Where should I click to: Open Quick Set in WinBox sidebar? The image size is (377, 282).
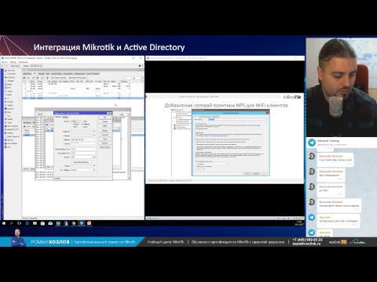[11, 70]
